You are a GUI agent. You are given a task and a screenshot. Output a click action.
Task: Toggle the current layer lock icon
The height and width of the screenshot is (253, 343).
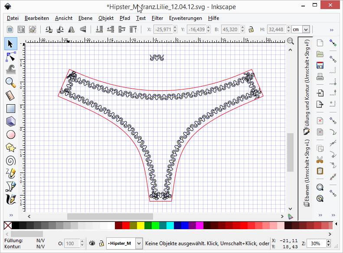click(101, 243)
